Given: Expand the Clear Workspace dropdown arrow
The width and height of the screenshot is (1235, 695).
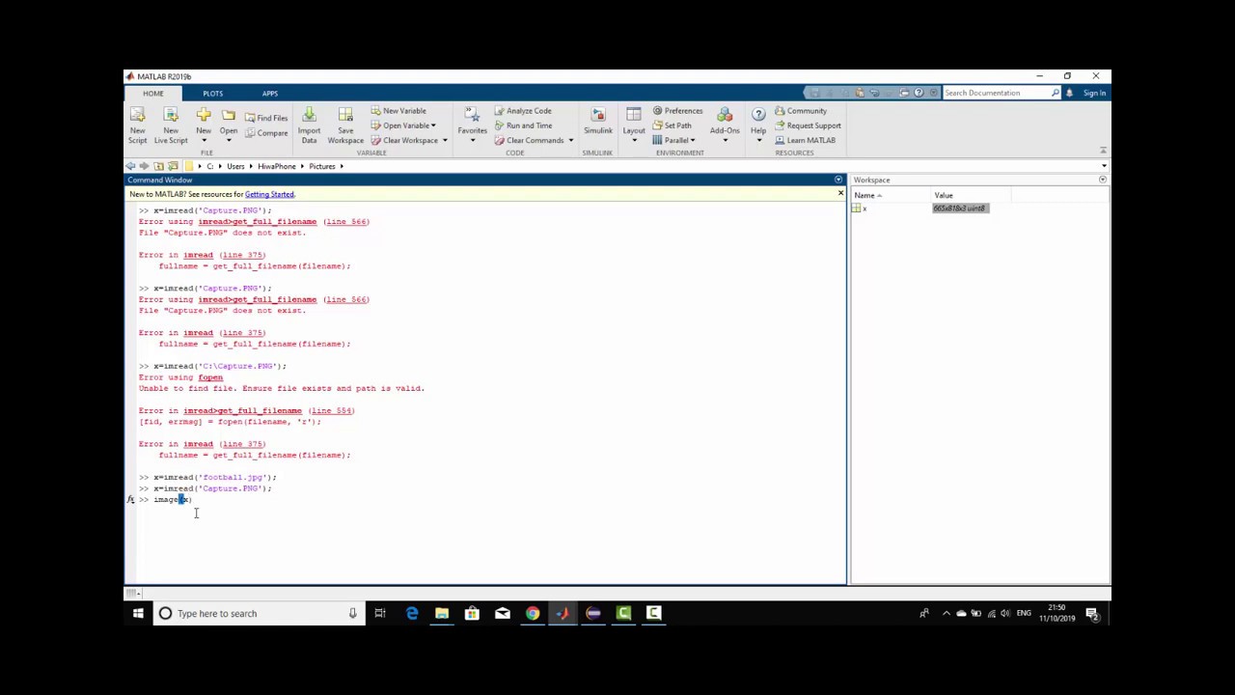Looking at the screenshot, I should point(445,140).
